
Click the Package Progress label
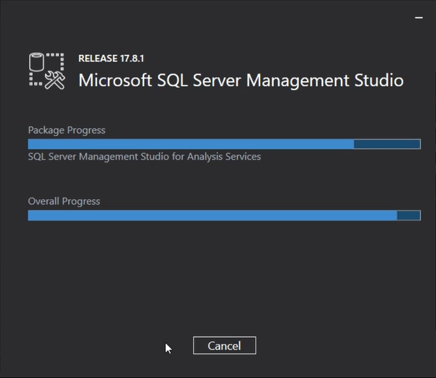tap(67, 130)
